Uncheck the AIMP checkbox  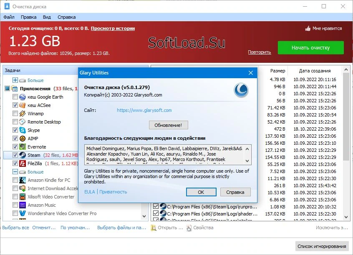[x=15, y=139]
